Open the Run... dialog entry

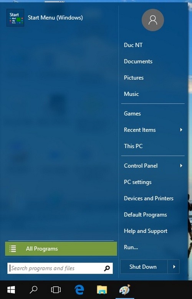(x=131, y=247)
